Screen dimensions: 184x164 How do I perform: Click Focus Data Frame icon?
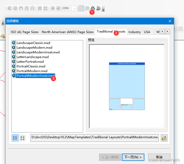[87, 8]
